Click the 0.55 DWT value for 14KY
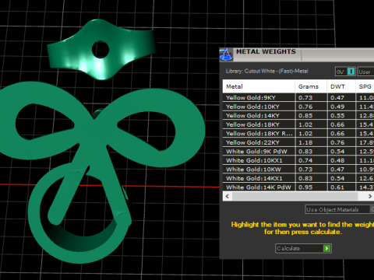This screenshot has height=280, width=374. point(337,116)
